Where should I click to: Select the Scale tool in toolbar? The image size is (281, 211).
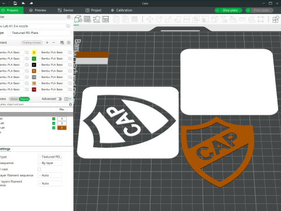point(168,19)
